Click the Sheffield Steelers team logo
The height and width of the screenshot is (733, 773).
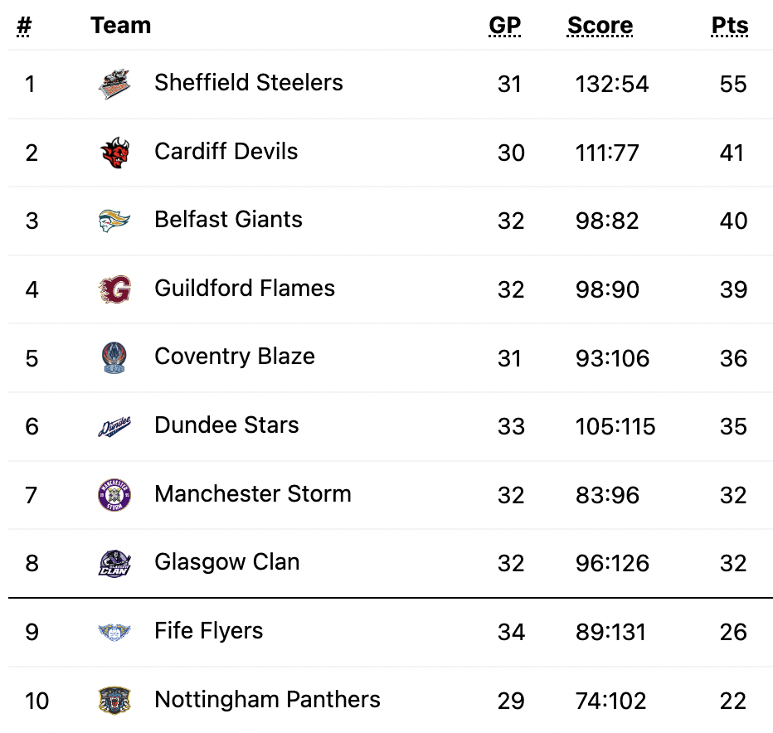point(114,84)
